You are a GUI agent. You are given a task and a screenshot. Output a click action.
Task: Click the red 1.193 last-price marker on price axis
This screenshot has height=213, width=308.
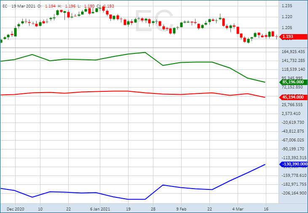[293, 37]
